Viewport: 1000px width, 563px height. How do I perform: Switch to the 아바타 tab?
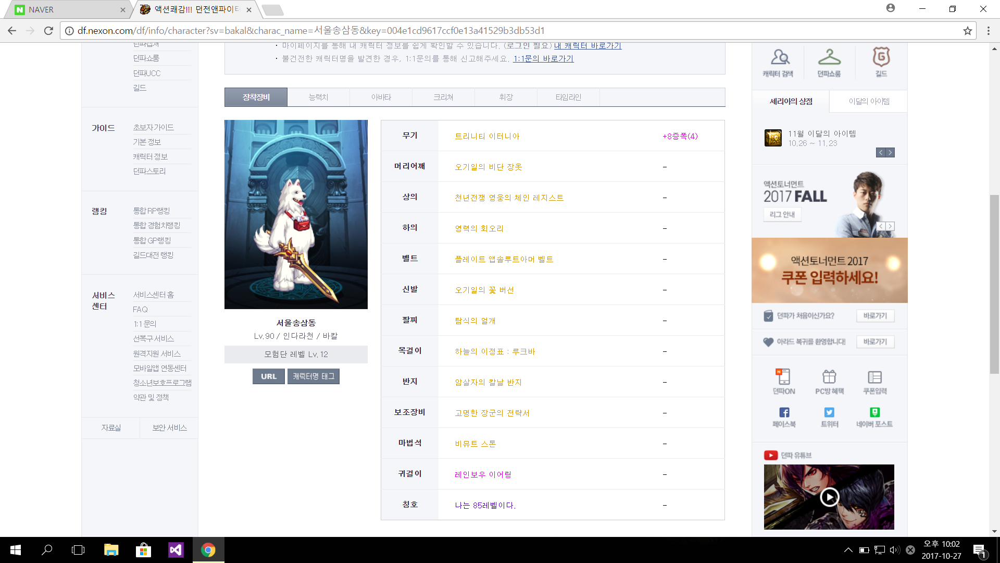(x=381, y=97)
